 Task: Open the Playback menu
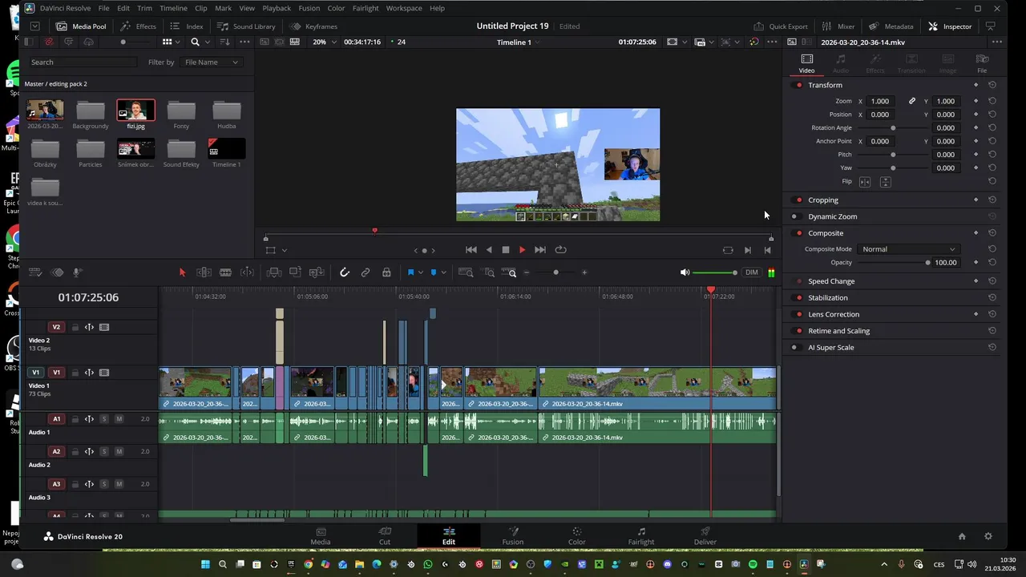(277, 8)
